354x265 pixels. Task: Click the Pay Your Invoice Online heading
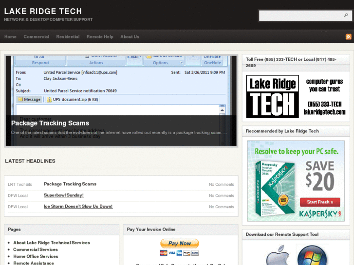click(x=151, y=230)
